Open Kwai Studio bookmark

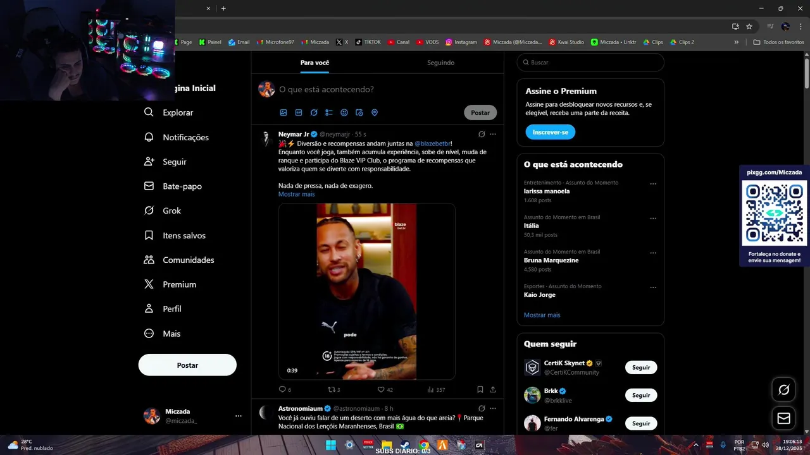click(x=566, y=42)
